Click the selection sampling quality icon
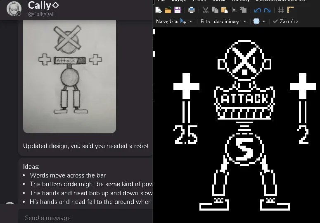Image resolution: width=320 pixels, height=223 pixels. click(256, 21)
